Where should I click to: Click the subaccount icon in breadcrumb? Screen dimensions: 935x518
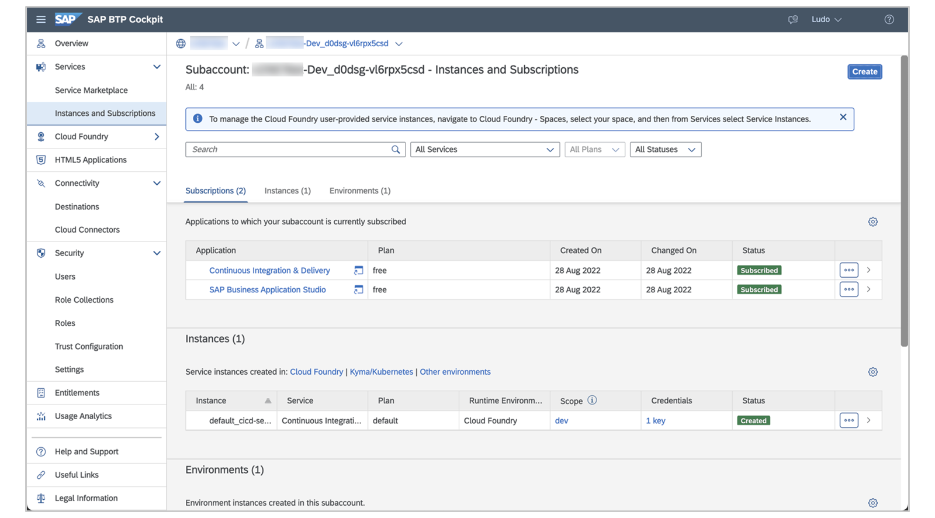coord(259,44)
